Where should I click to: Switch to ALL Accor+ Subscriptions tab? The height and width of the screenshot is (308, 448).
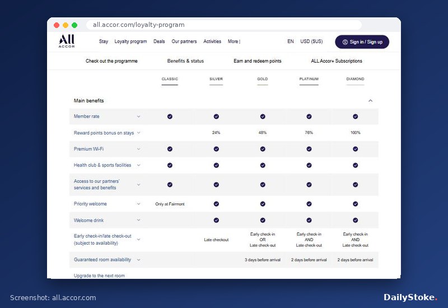[x=337, y=61]
